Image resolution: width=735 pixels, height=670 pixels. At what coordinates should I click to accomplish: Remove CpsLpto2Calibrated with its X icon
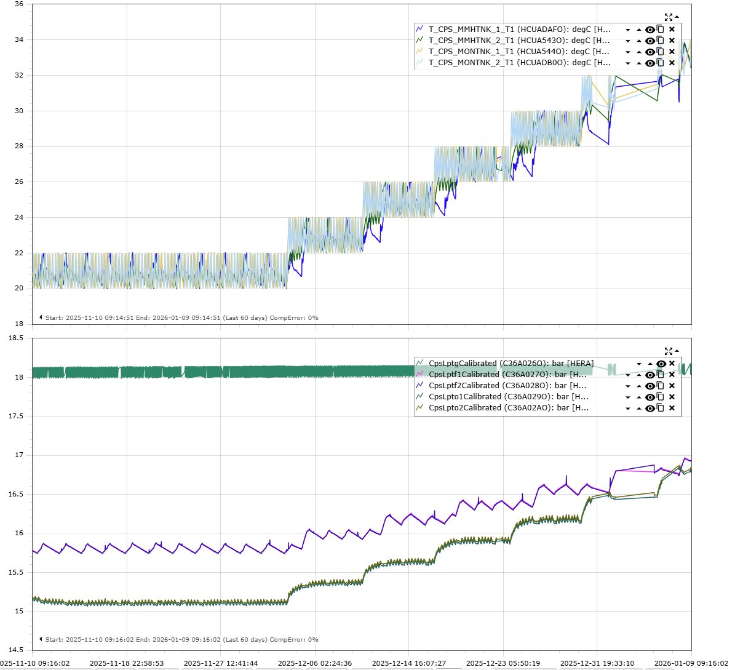click(x=672, y=409)
